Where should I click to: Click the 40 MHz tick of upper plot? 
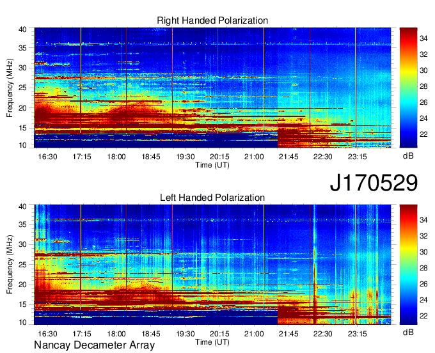(22, 29)
